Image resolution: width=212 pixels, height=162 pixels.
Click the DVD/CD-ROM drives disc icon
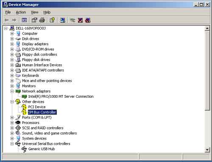click(x=18, y=49)
